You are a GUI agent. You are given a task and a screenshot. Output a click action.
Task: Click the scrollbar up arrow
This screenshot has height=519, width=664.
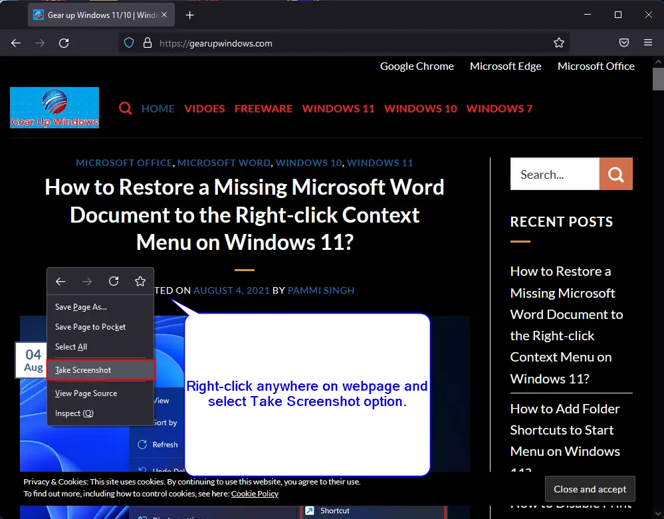pos(658,62)
